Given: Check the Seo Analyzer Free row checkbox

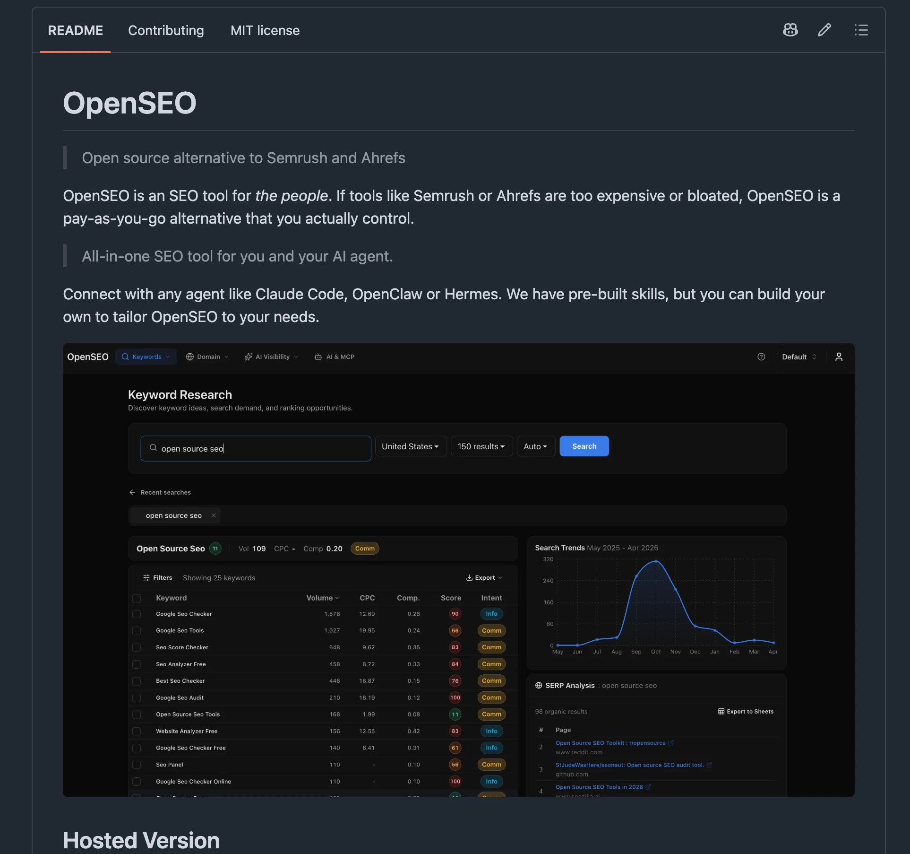Looking at the screenshot, I should [137, 664].
